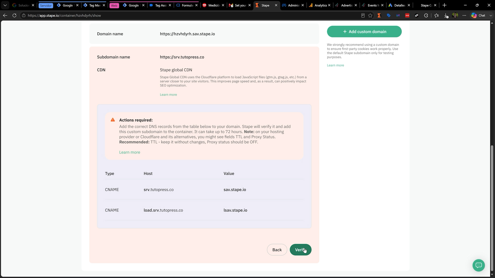Bookmark this page with star icon

pyautogui.click(x=370, y=15)
